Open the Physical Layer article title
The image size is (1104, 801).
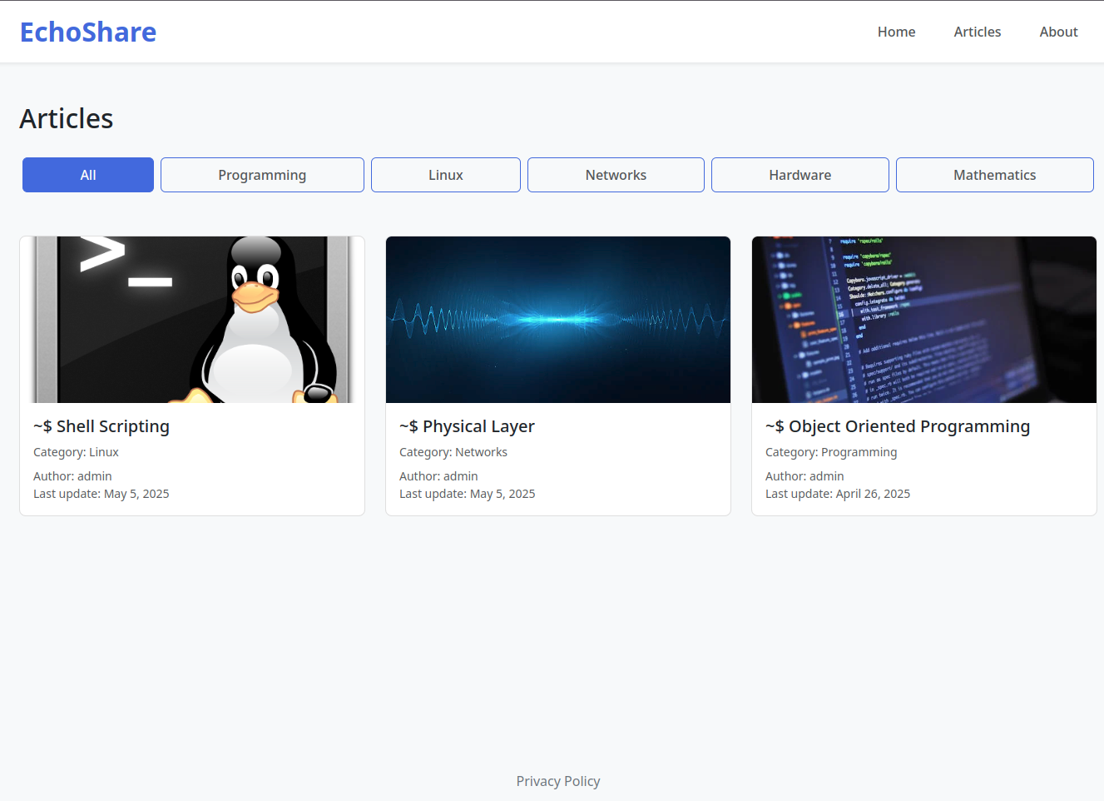(x=467, y=426)
